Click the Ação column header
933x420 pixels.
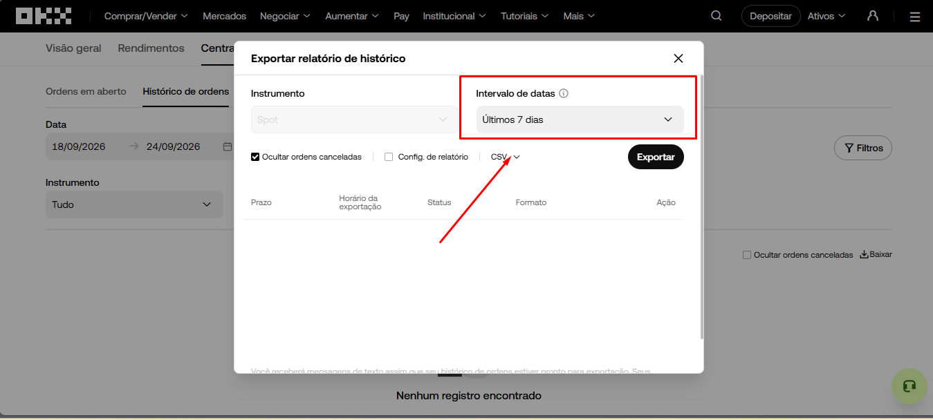coord(666,202)
